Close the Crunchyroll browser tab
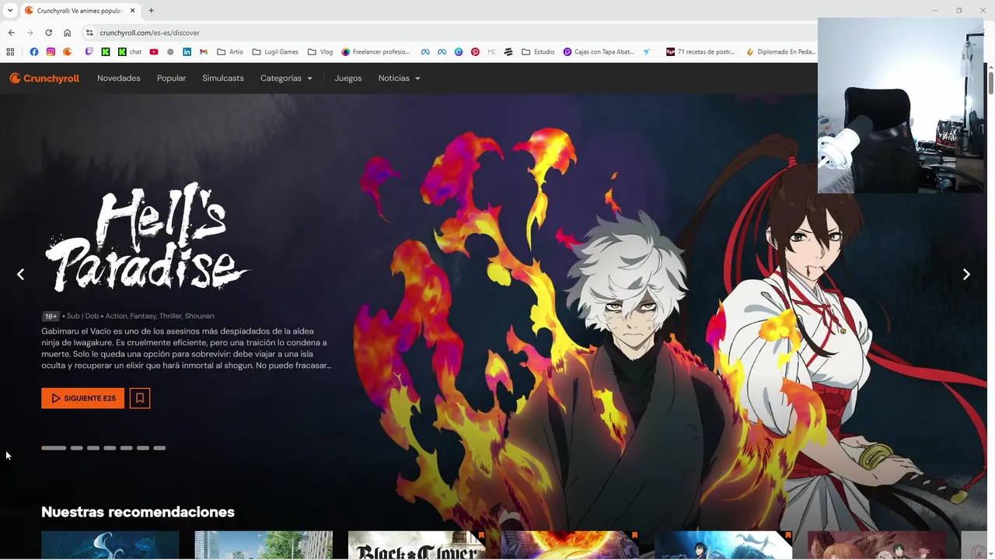The height and width of the screenshot is (560, 995). (x=133, y=10)
